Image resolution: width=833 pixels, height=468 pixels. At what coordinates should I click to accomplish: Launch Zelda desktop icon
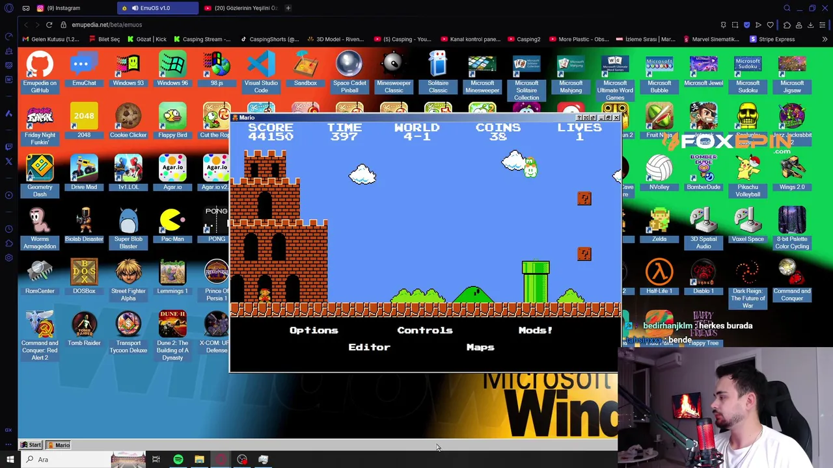pos(659,224)
